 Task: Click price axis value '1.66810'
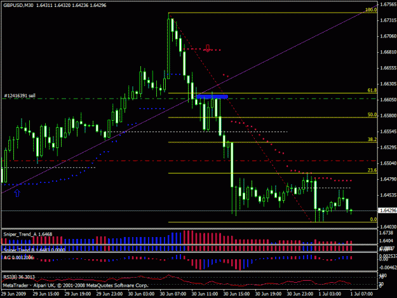pyautogui.click(x=388, y=52)
